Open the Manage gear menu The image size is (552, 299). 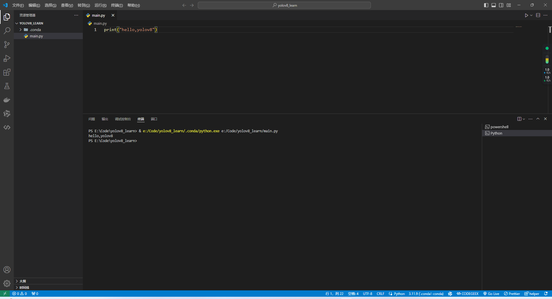click(x=7, y=283)
